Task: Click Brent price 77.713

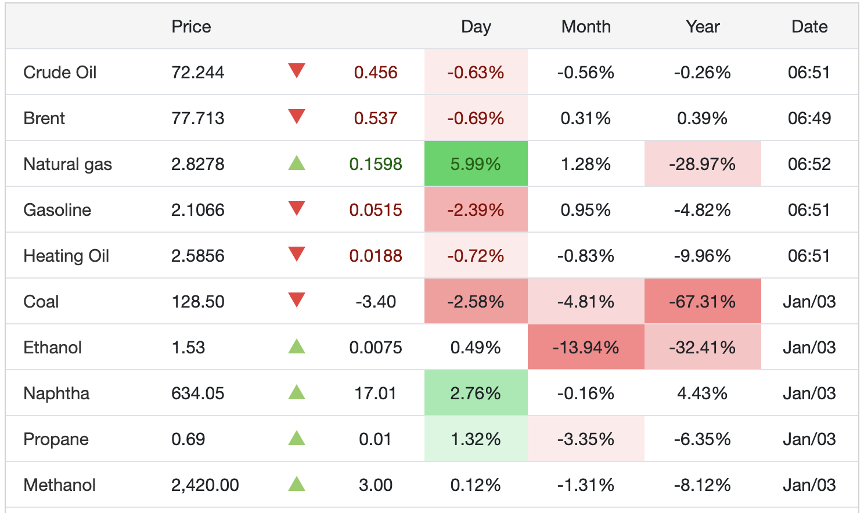Action: [197, 118]
